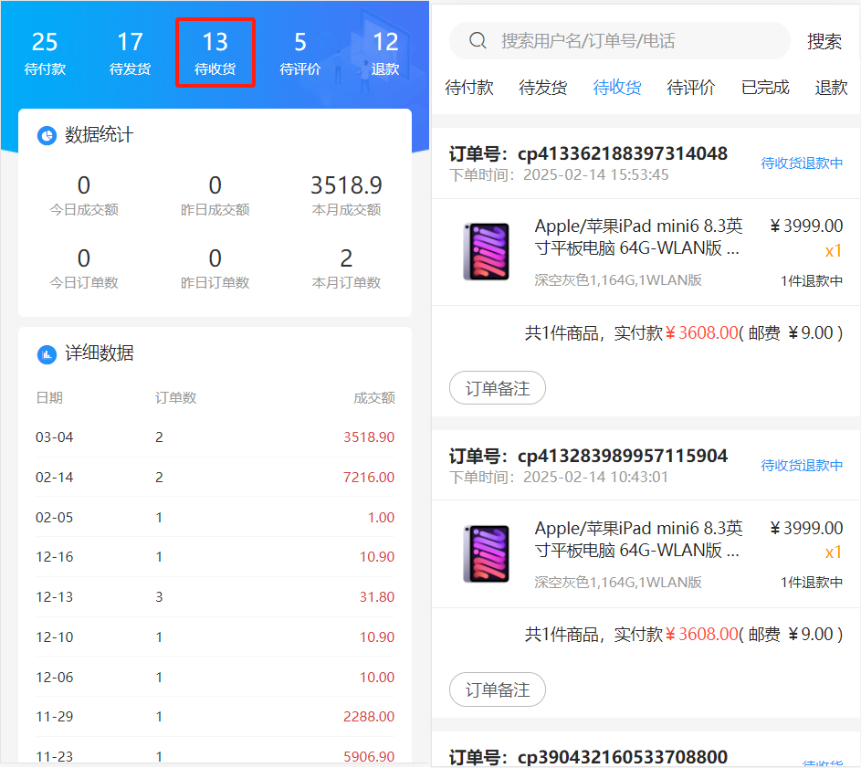
Task: Click 1件退款中 in the 10:43:01 order
Action: click(x=812, y=583)
